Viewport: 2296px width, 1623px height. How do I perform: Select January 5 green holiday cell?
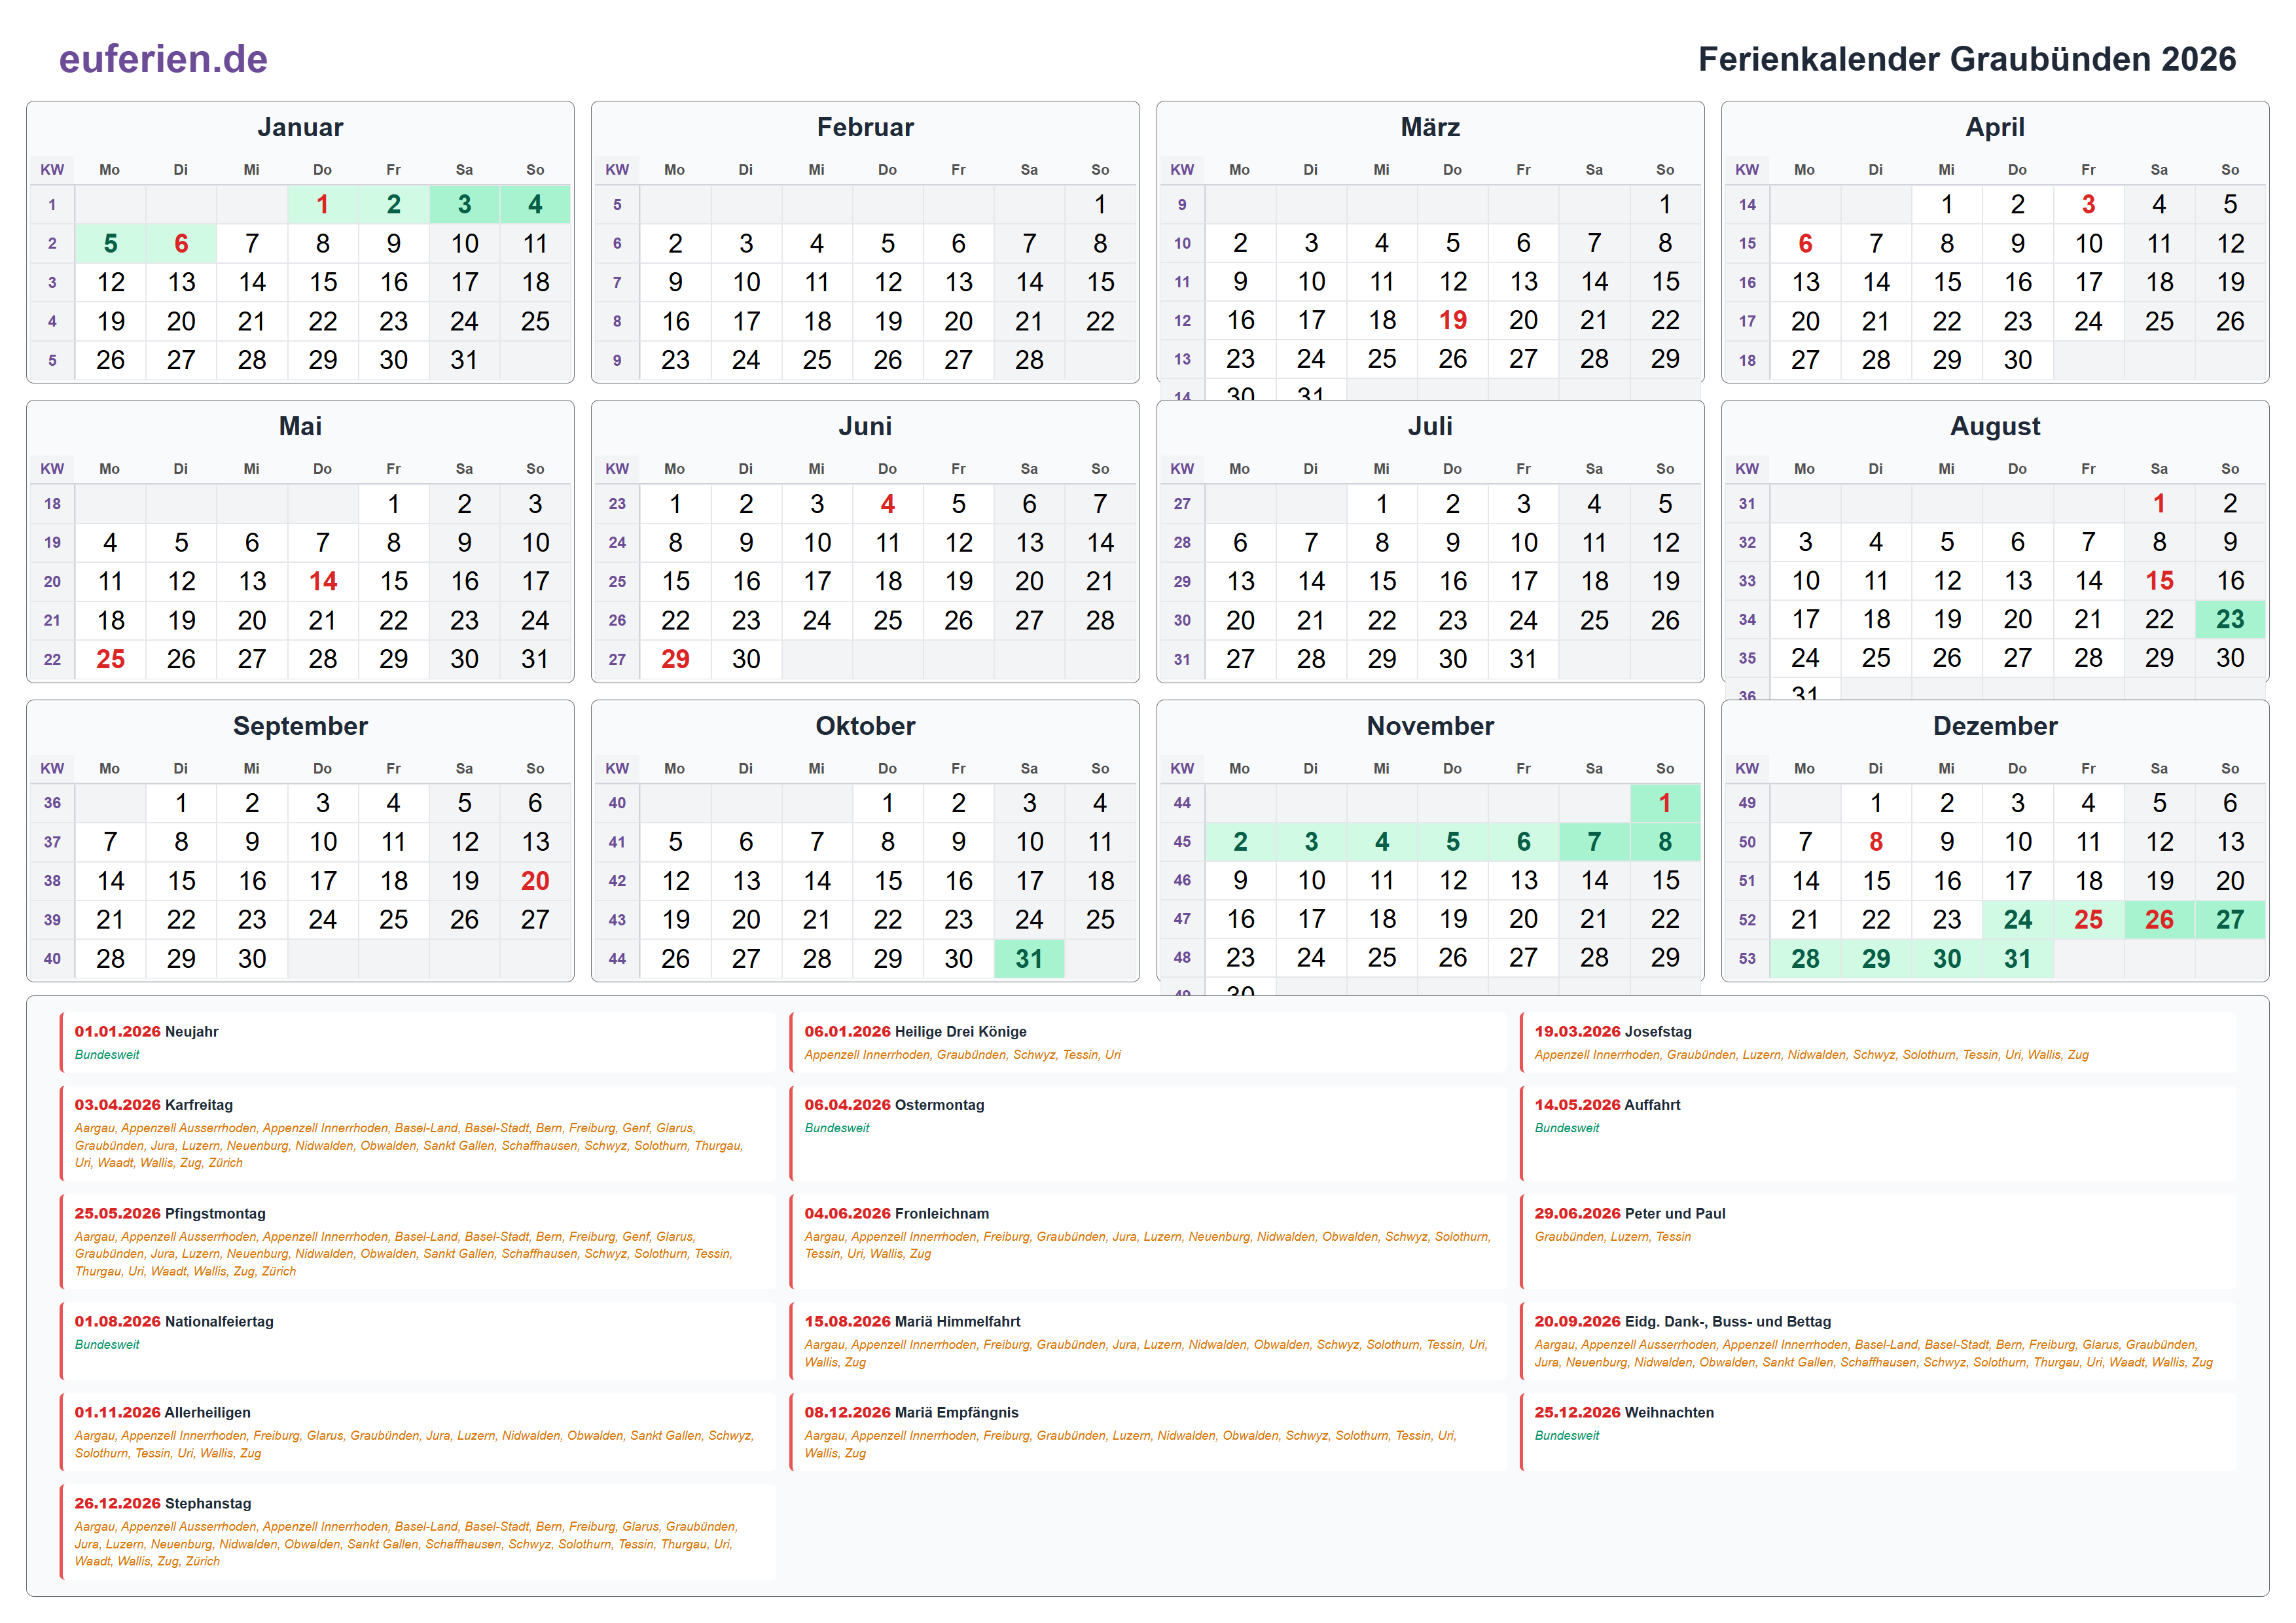(x=110, y=244)
